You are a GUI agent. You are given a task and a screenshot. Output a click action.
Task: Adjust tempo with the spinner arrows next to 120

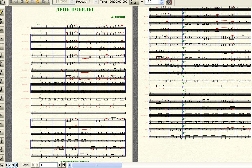(x=161, y=2)
